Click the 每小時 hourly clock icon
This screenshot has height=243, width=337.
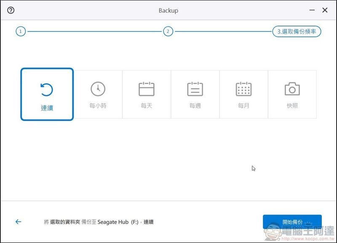click(x=97, y=89)
